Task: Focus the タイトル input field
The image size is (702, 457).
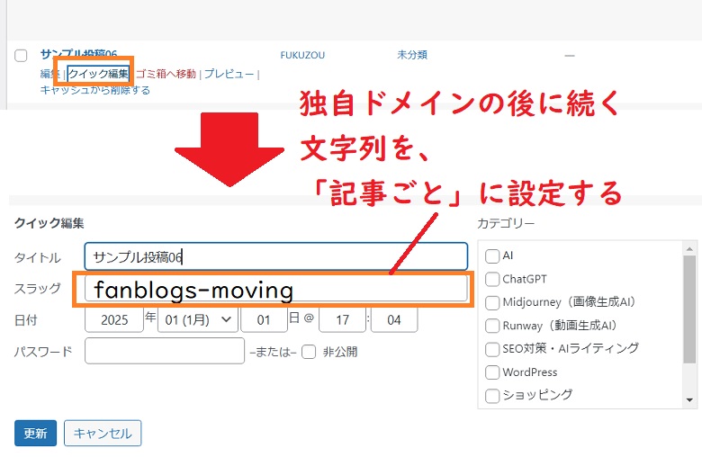Action: pos(276,256)
